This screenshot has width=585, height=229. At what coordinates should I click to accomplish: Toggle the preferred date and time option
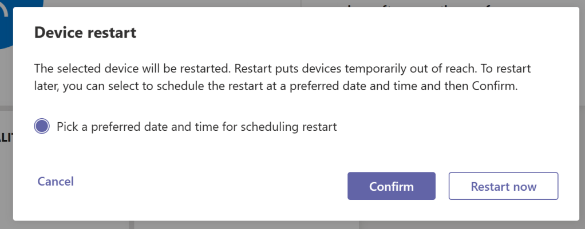(x=42, y=126)
